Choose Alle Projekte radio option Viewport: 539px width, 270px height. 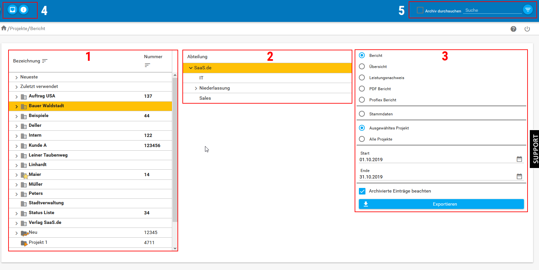tap(362, 139)
